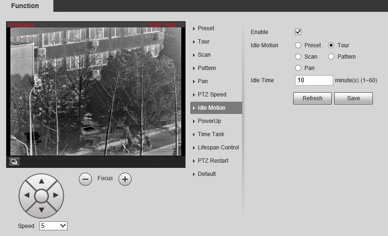Tilt camera up with the up arrow

42,181
